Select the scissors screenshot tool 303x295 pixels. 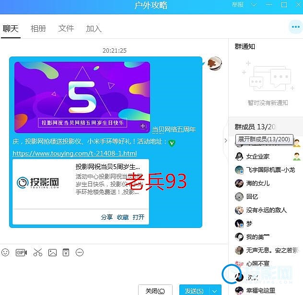(x=38, y=252)
